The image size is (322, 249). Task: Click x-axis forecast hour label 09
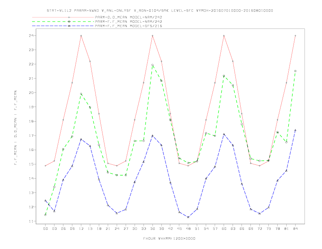click(x=72, y=229)
